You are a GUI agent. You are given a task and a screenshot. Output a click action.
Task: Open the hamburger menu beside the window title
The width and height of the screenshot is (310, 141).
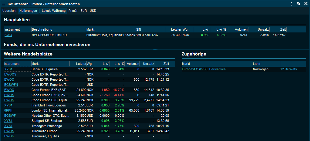pyautogui.click(x=3, y=4)
